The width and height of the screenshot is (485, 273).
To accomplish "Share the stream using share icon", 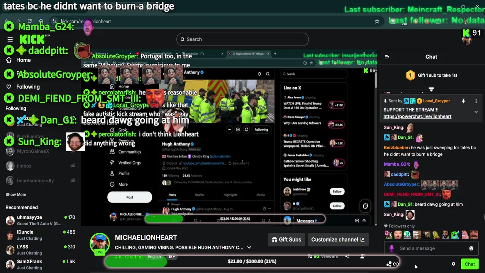I will [x=347, y=257].
